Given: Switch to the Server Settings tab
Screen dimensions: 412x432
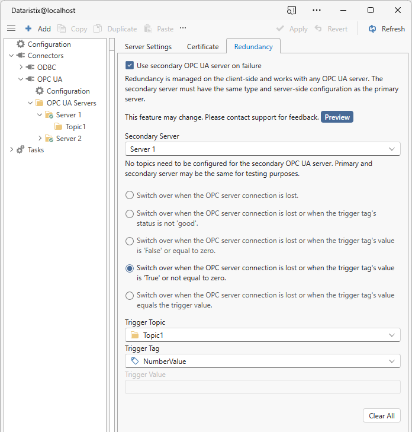Looking at the screenshot, I should tap(148, 47).
